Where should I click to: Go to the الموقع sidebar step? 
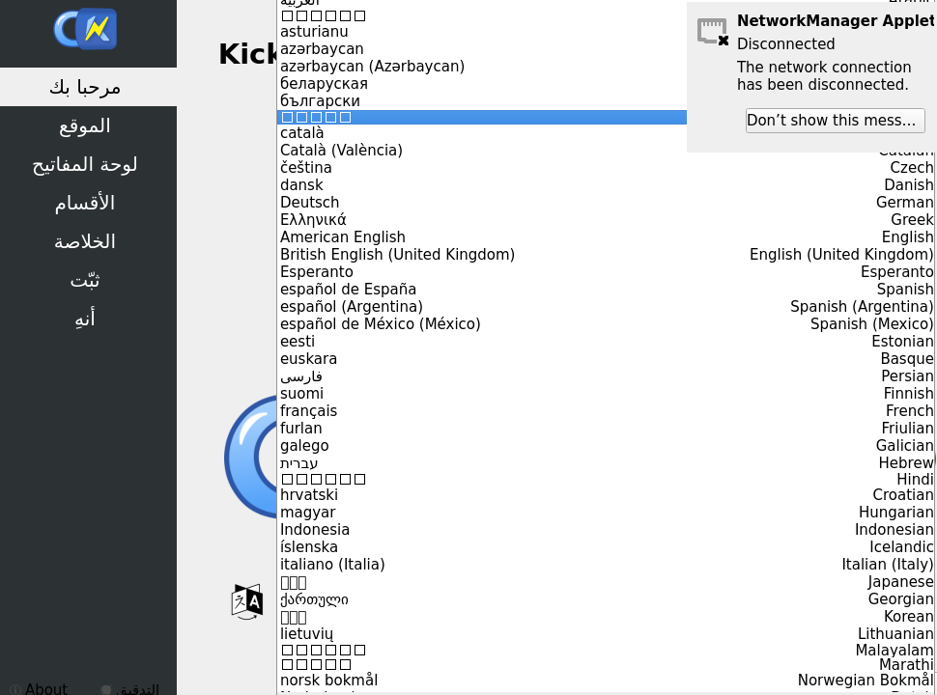click(85, 125)
